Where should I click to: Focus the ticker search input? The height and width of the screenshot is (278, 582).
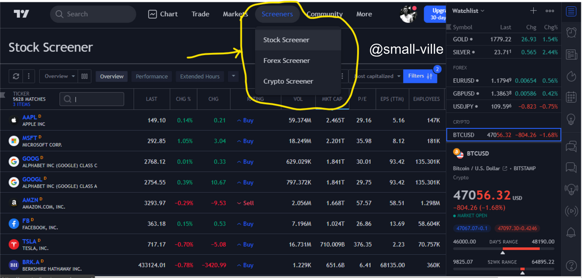pyautogui.click(x=92, y=99)
